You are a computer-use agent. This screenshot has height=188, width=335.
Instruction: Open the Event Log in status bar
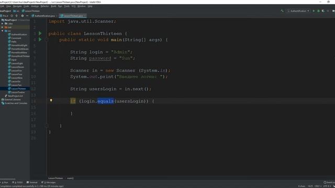(x=329, y=182)
